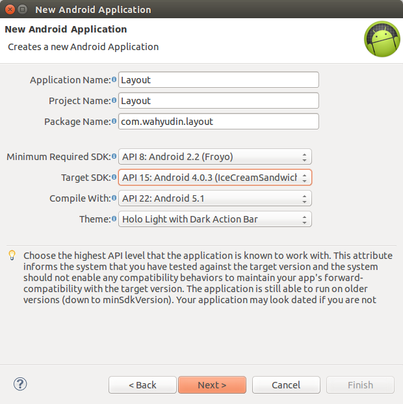403x404 pixels.
Task: Click the bold 'New Android Application' heading
Action: pos(66,29)
